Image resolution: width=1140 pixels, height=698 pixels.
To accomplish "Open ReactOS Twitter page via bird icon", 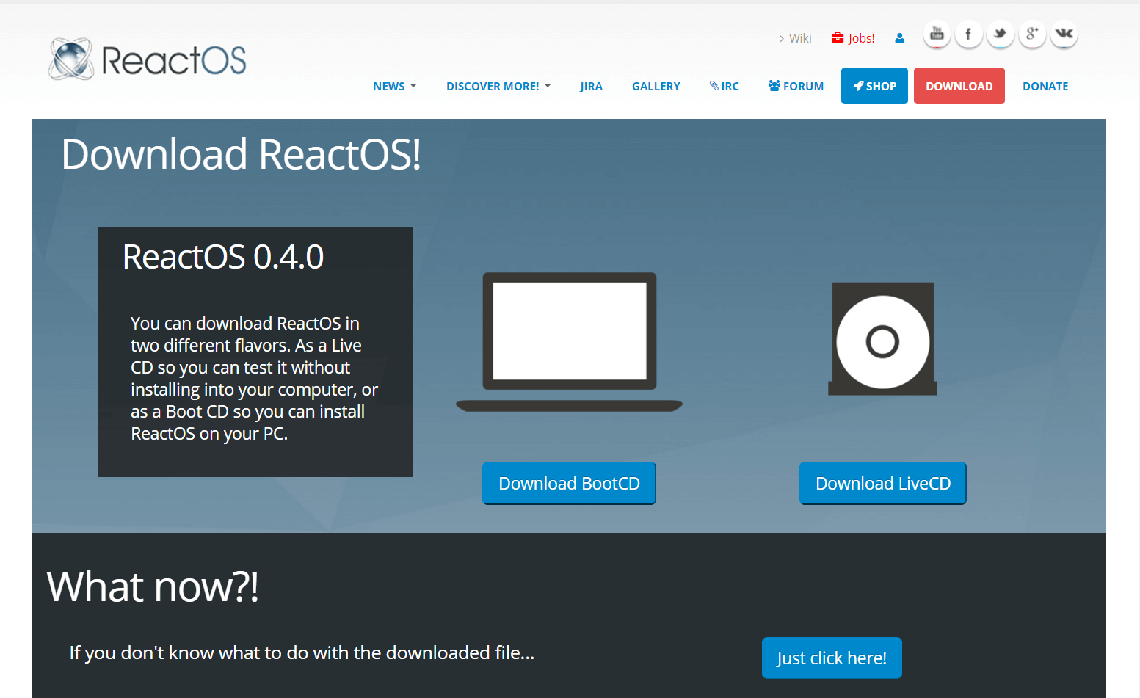I will [1000, 34].
